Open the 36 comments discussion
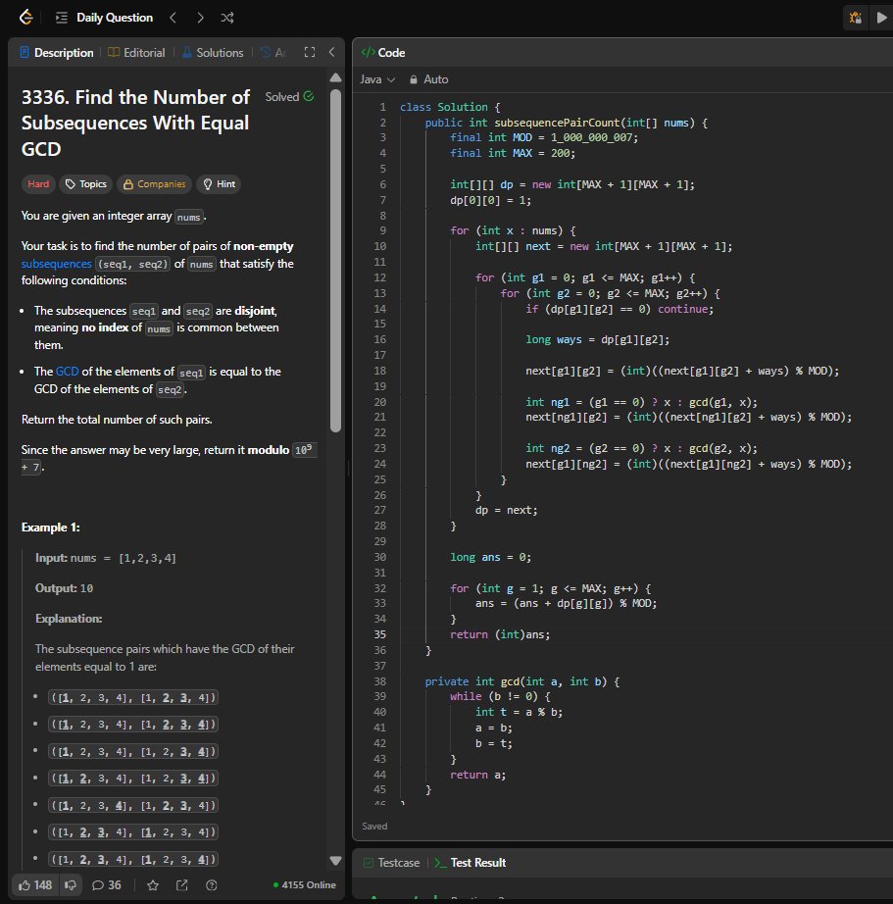Screen dimensions: 893x904 click(107, 885)
